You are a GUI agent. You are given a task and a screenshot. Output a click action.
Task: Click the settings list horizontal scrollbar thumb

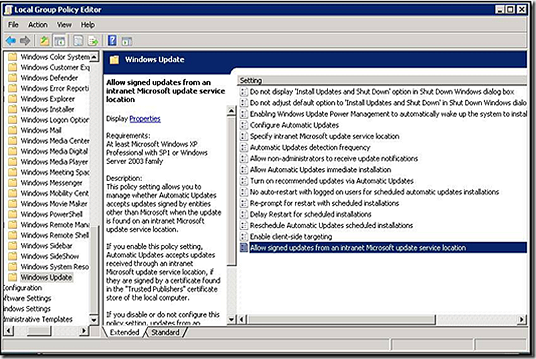click(x=341, y=319)
